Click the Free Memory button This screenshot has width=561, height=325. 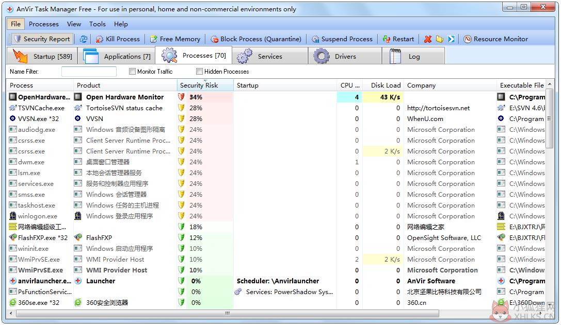point(175,39)
